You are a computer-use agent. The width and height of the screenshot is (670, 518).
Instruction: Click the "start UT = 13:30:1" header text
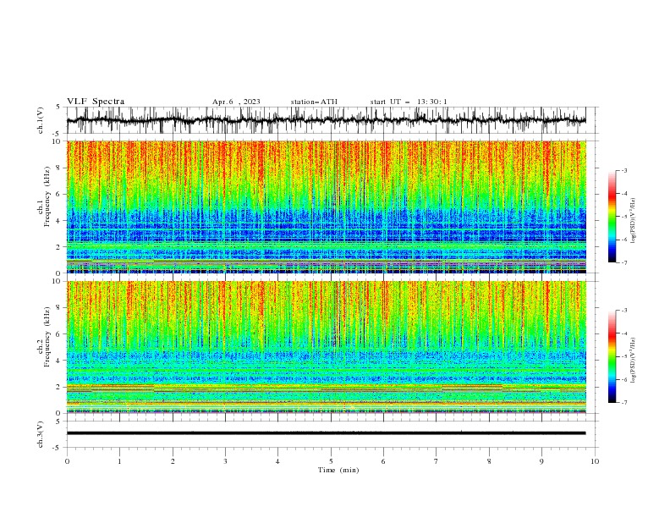click(x=409, y=102)
